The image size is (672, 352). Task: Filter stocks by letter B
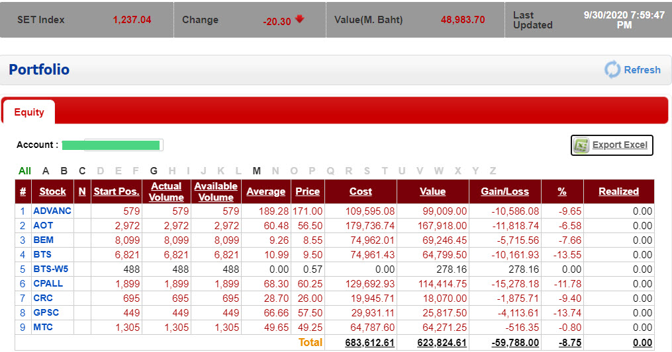tap(64, 171)
